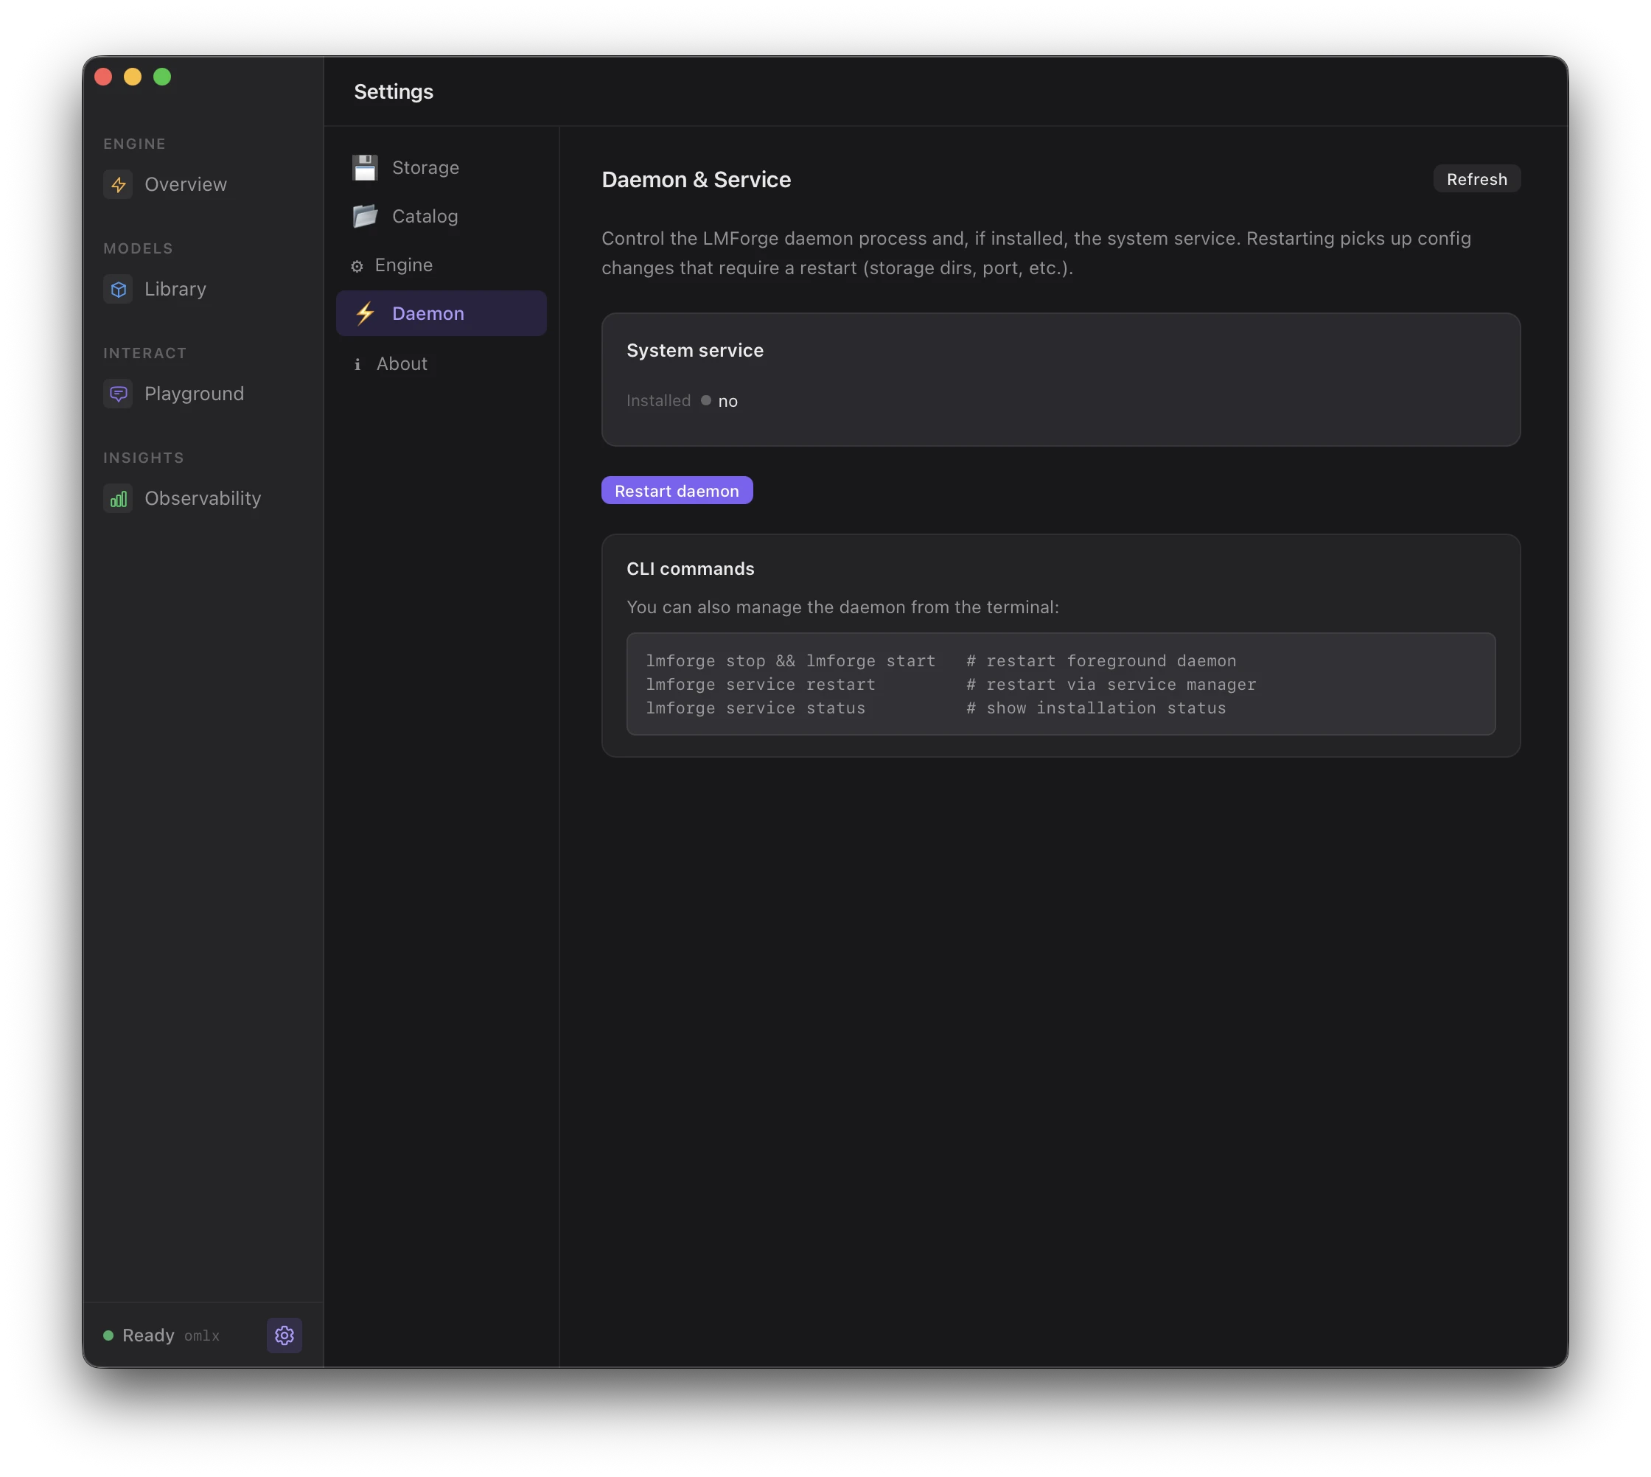
Task: Click the Daemon lightning bolt icon
Action: pyautogui.click(x=366, y=313)
